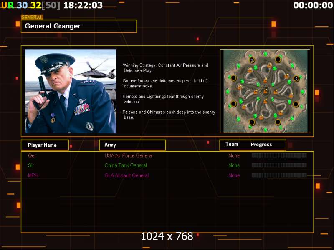Click the team value None in MPH's row

[x=234, y=175]
